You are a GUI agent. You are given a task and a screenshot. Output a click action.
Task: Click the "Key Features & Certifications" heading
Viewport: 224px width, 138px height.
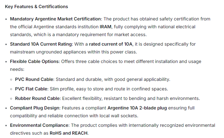click(36, 6)
